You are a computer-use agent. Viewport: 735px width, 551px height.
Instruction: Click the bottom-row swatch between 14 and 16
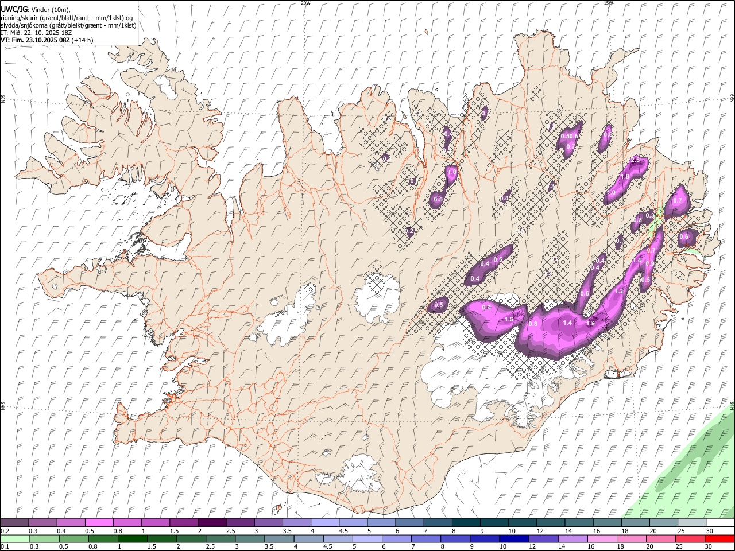click(x=572, y=538)
